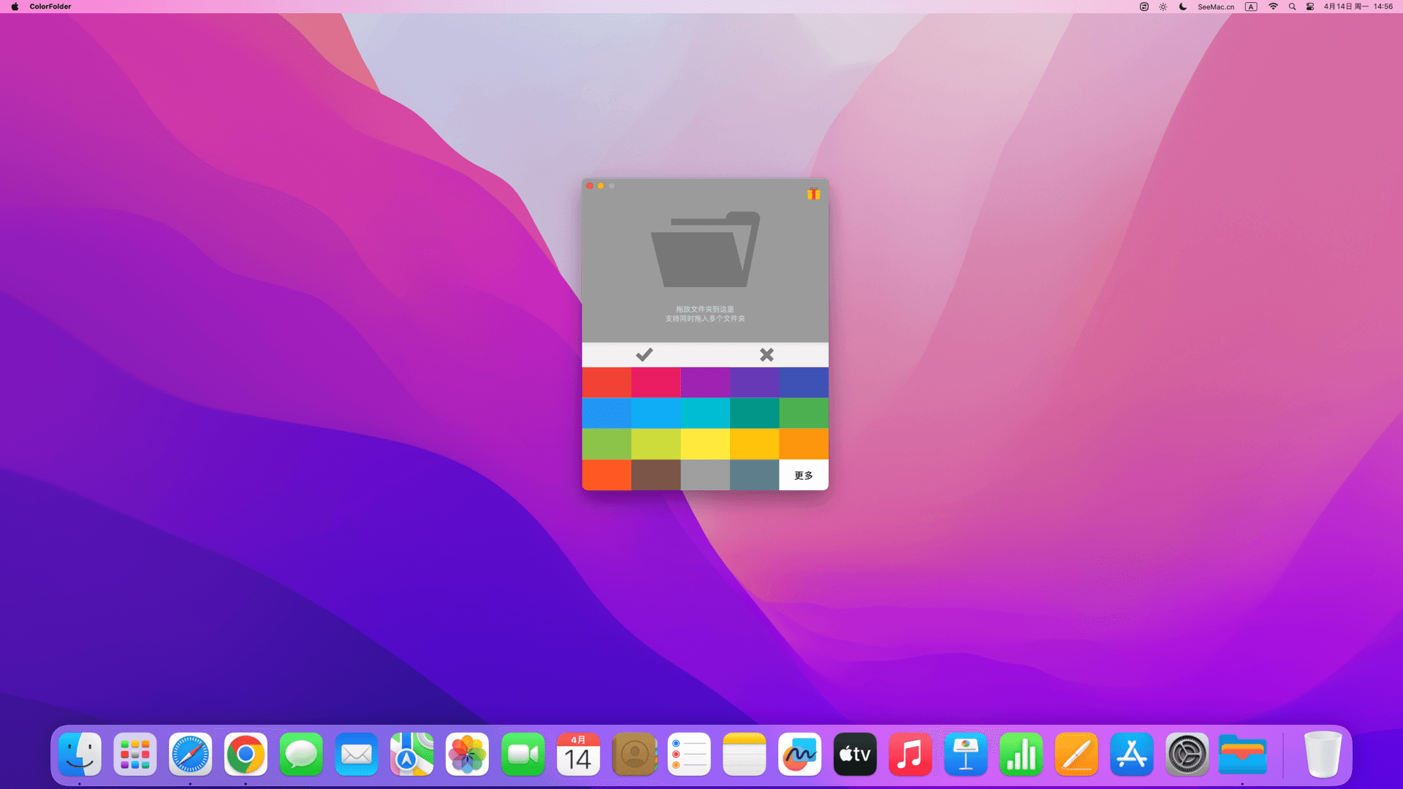Open the ColorFolder menu in menu bar

tap(50, 7)
